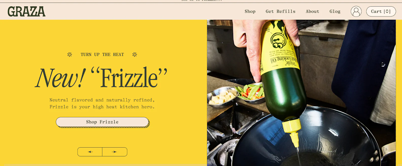Click the New! "Frizzle" headline
This screenshot has height=166, width=402.
[101, 77]
